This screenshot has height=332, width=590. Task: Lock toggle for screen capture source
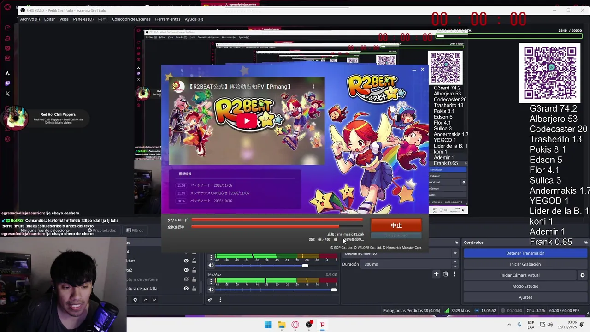click(x=194, y=289)
